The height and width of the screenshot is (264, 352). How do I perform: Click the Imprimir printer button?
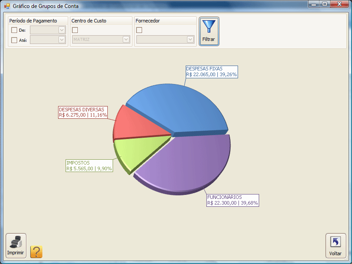pos(16,246)
